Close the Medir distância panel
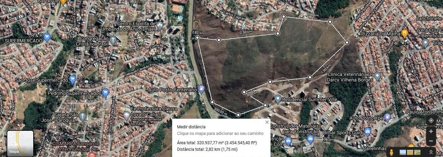This screenshot has width=443, height=157. pos(267,122)
